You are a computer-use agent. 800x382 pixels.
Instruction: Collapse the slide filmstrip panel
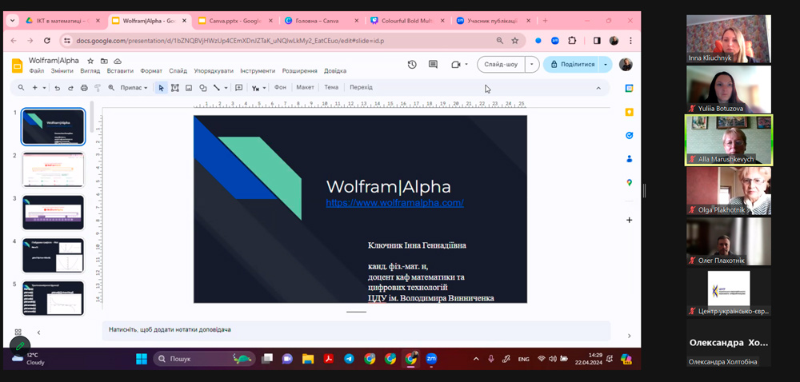pos(38,332)
